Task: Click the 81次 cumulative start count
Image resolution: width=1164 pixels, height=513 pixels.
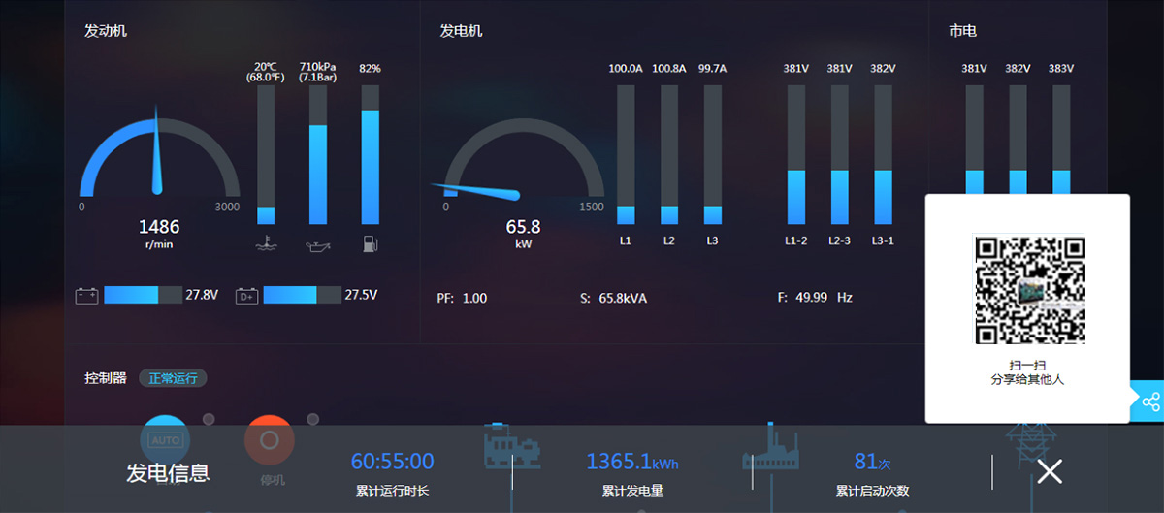Action: point(872,462)
